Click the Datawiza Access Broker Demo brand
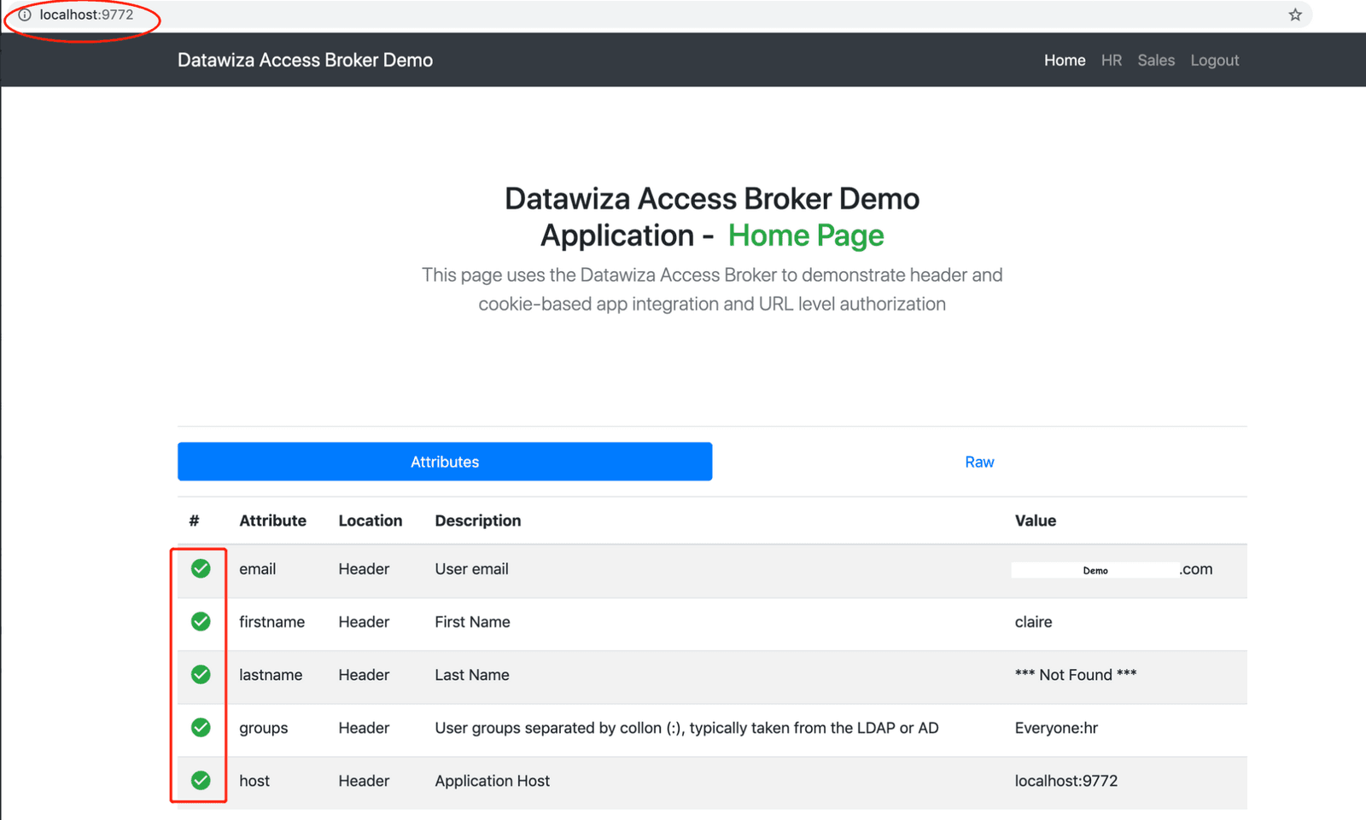The height and width of the screenshot is (820, 1366). click(305, 61)
